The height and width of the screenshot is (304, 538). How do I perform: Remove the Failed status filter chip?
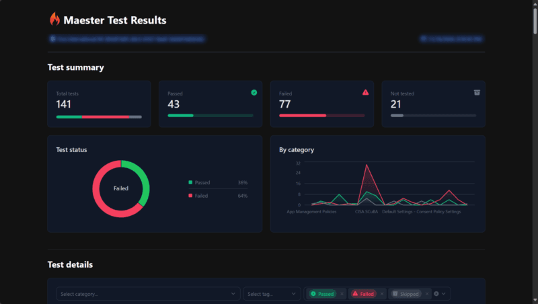[381, 294]
